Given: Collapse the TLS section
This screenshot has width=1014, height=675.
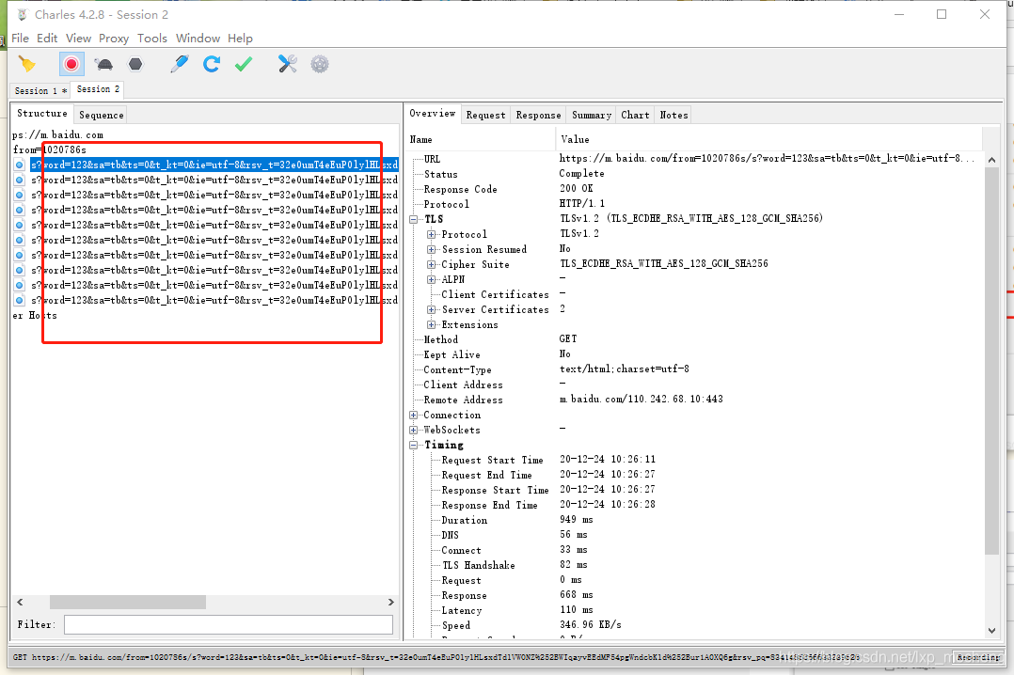Looking at the screenshot, I should click(x=414, y=219).
